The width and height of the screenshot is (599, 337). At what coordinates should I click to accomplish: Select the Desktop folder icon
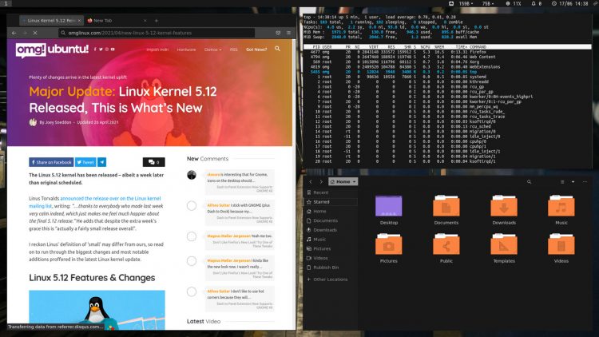tap(388, 206)
